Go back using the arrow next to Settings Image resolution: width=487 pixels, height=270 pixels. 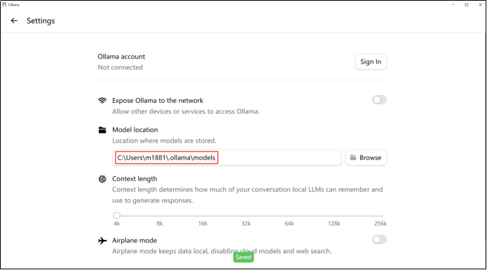tap(14, 21)
